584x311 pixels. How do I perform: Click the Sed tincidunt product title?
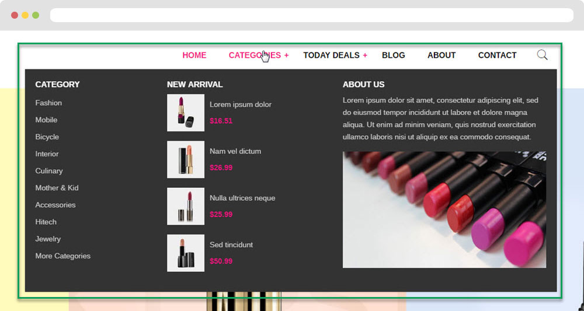point(231,245)
